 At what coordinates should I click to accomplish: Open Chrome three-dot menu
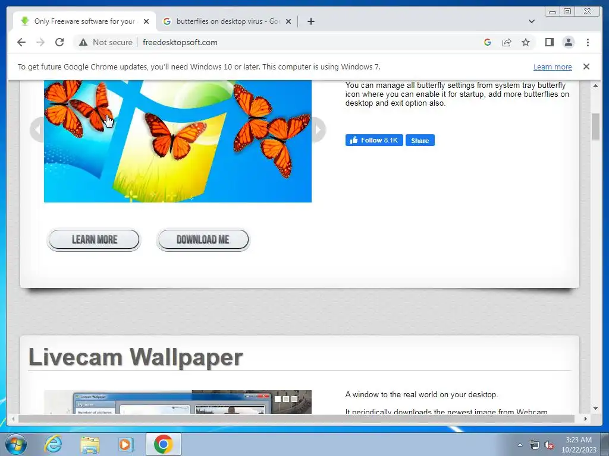point(588,42)
